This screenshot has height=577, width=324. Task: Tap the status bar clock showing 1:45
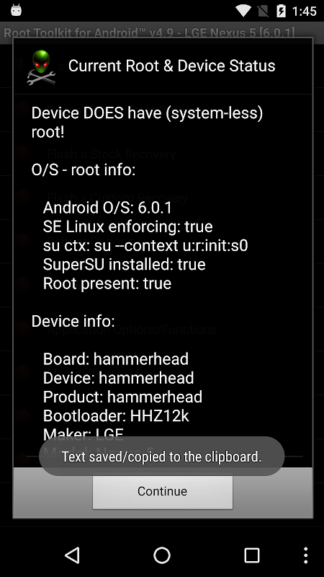click(x=304, y=11)
